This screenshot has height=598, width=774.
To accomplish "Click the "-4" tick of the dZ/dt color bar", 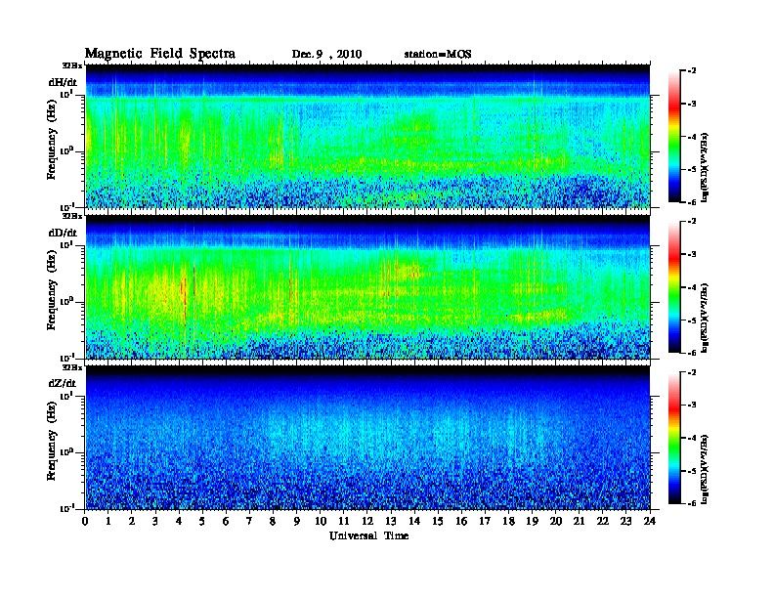I will (692, 438).
